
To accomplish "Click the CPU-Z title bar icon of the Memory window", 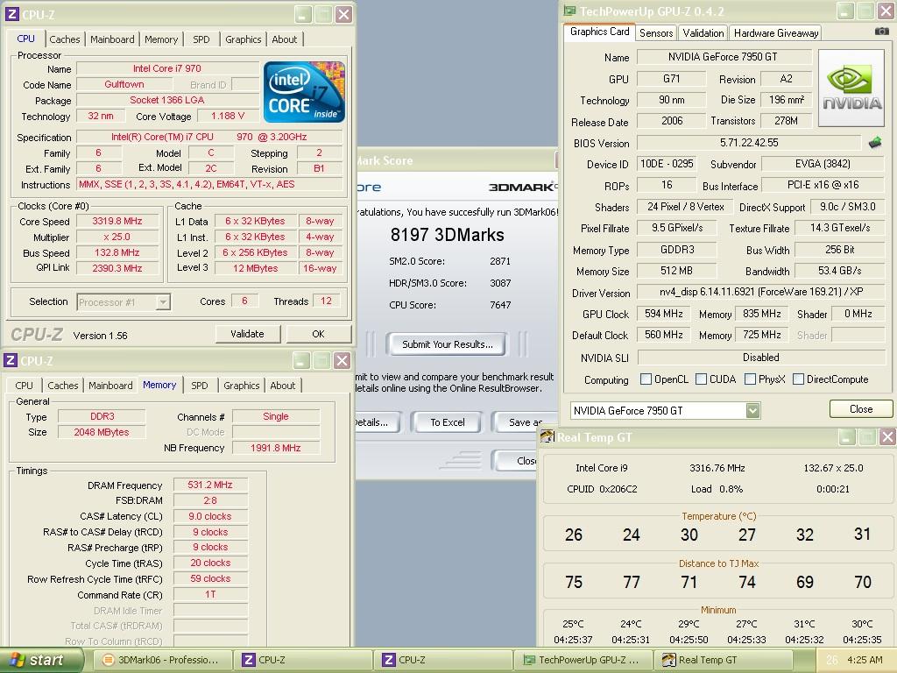I will point(11,360).
